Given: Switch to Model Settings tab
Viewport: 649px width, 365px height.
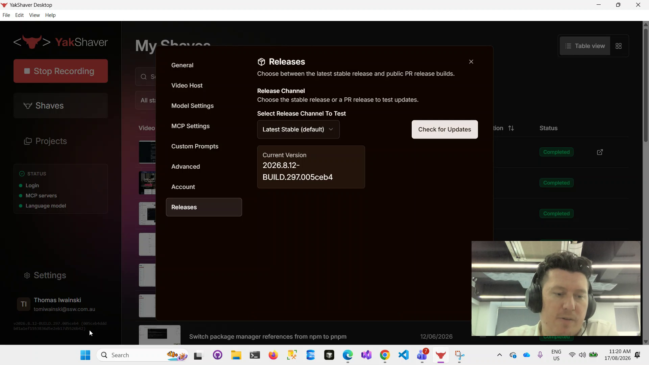Looking at the screenshot, I should coord(204,106).
